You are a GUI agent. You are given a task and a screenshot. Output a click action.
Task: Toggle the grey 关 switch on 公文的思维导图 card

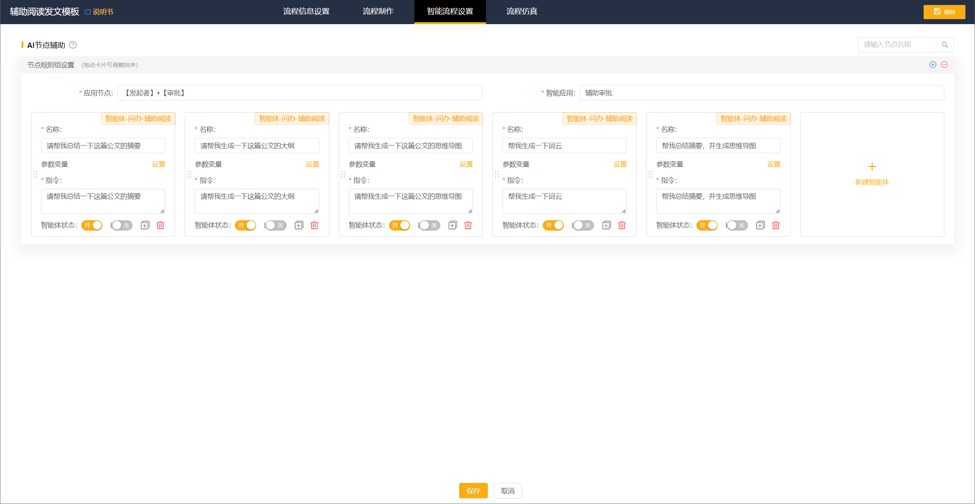point(429,225)
